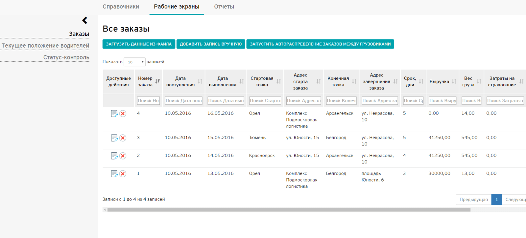Click the horizontal table scrollbar
The image size is (526, 238).
289,210
